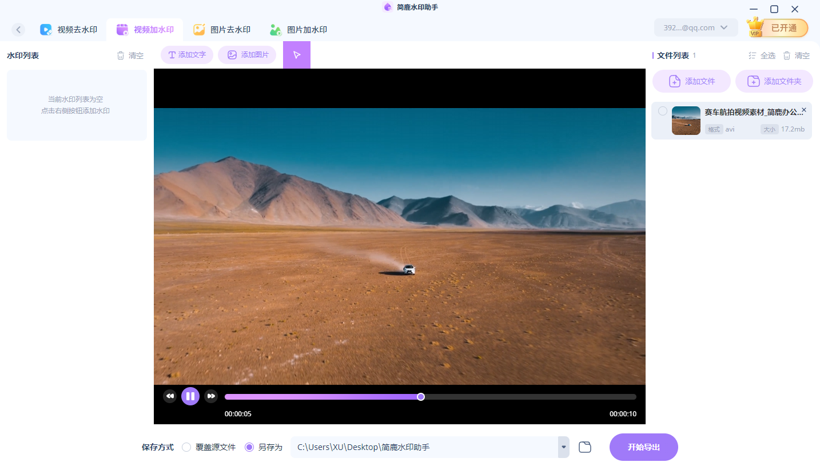Image resolution: width=820 pixels, height=470 pixels.
Task: Expand the save path dropdown arrow
Action: [564, 447]
